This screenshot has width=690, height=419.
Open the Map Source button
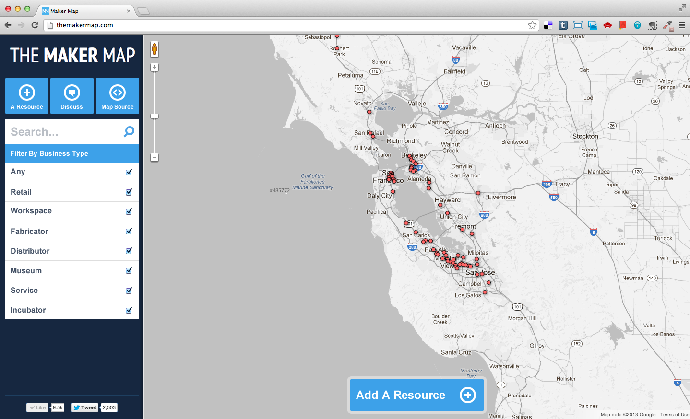[118, 96]
